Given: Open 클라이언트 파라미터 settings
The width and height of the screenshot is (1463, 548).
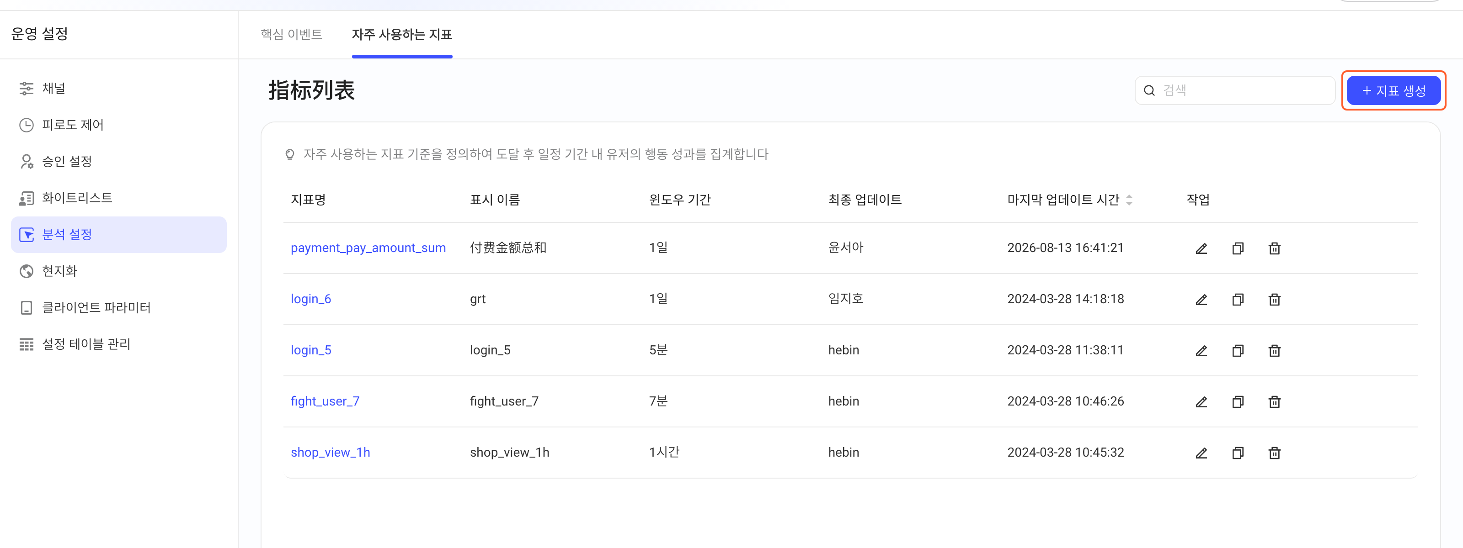Looking at the screenshot, I should coord(119,307).
